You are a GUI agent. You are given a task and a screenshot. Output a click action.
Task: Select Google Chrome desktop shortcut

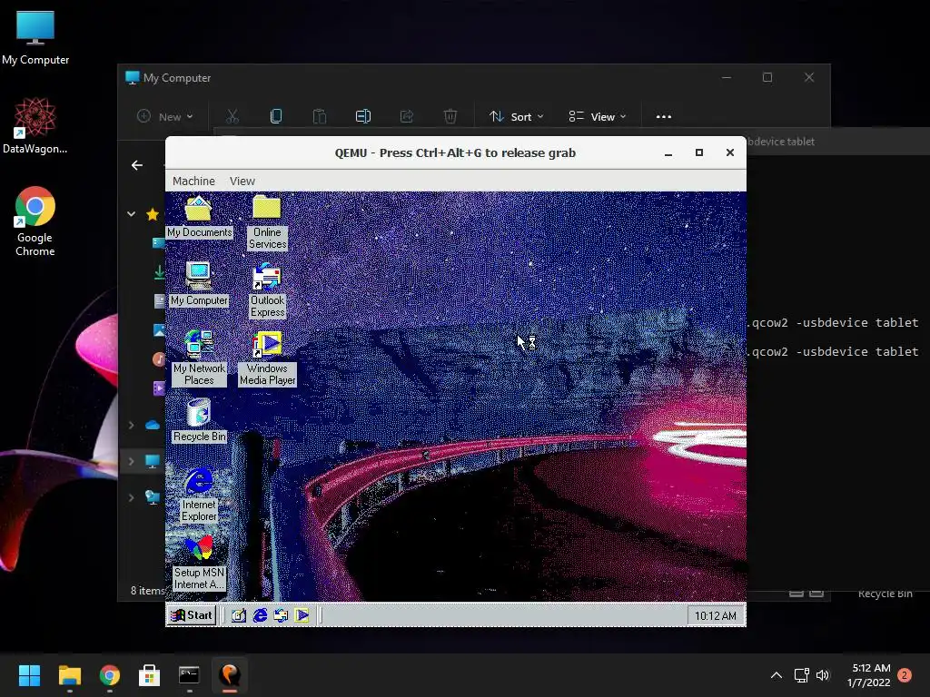(x=35, y=221)
